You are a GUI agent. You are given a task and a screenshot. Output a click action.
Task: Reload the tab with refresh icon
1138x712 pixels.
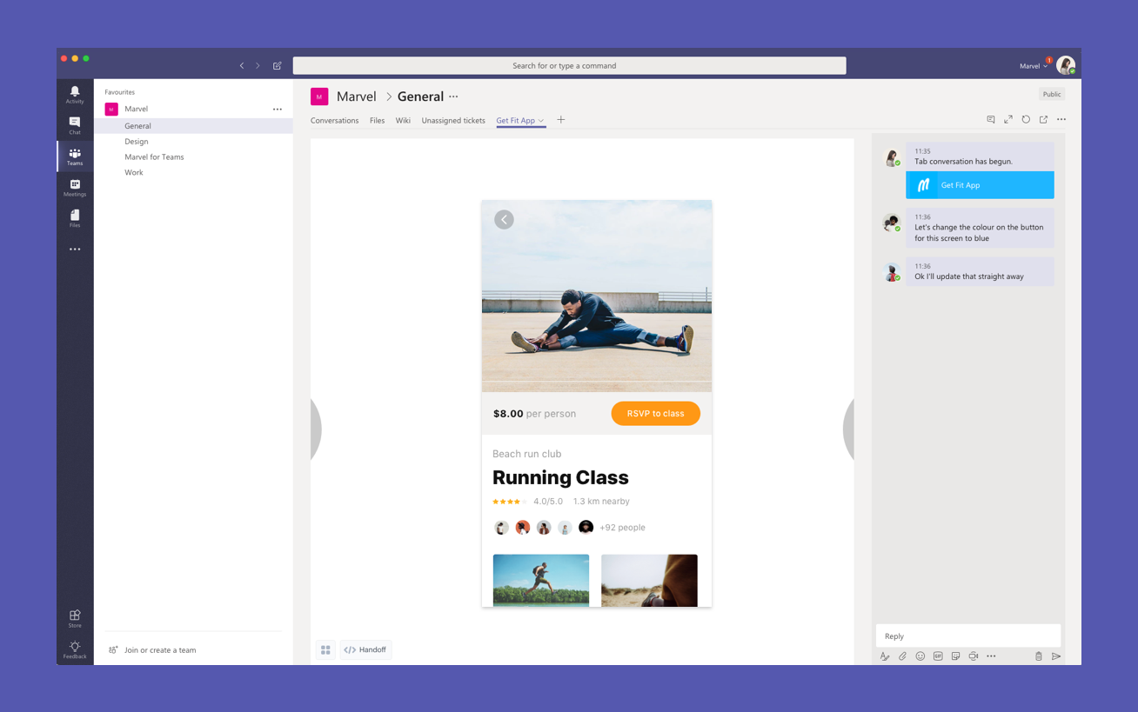coord(1026,120)
